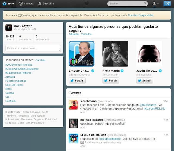Open the @foursquare mention link

(148, 105)
